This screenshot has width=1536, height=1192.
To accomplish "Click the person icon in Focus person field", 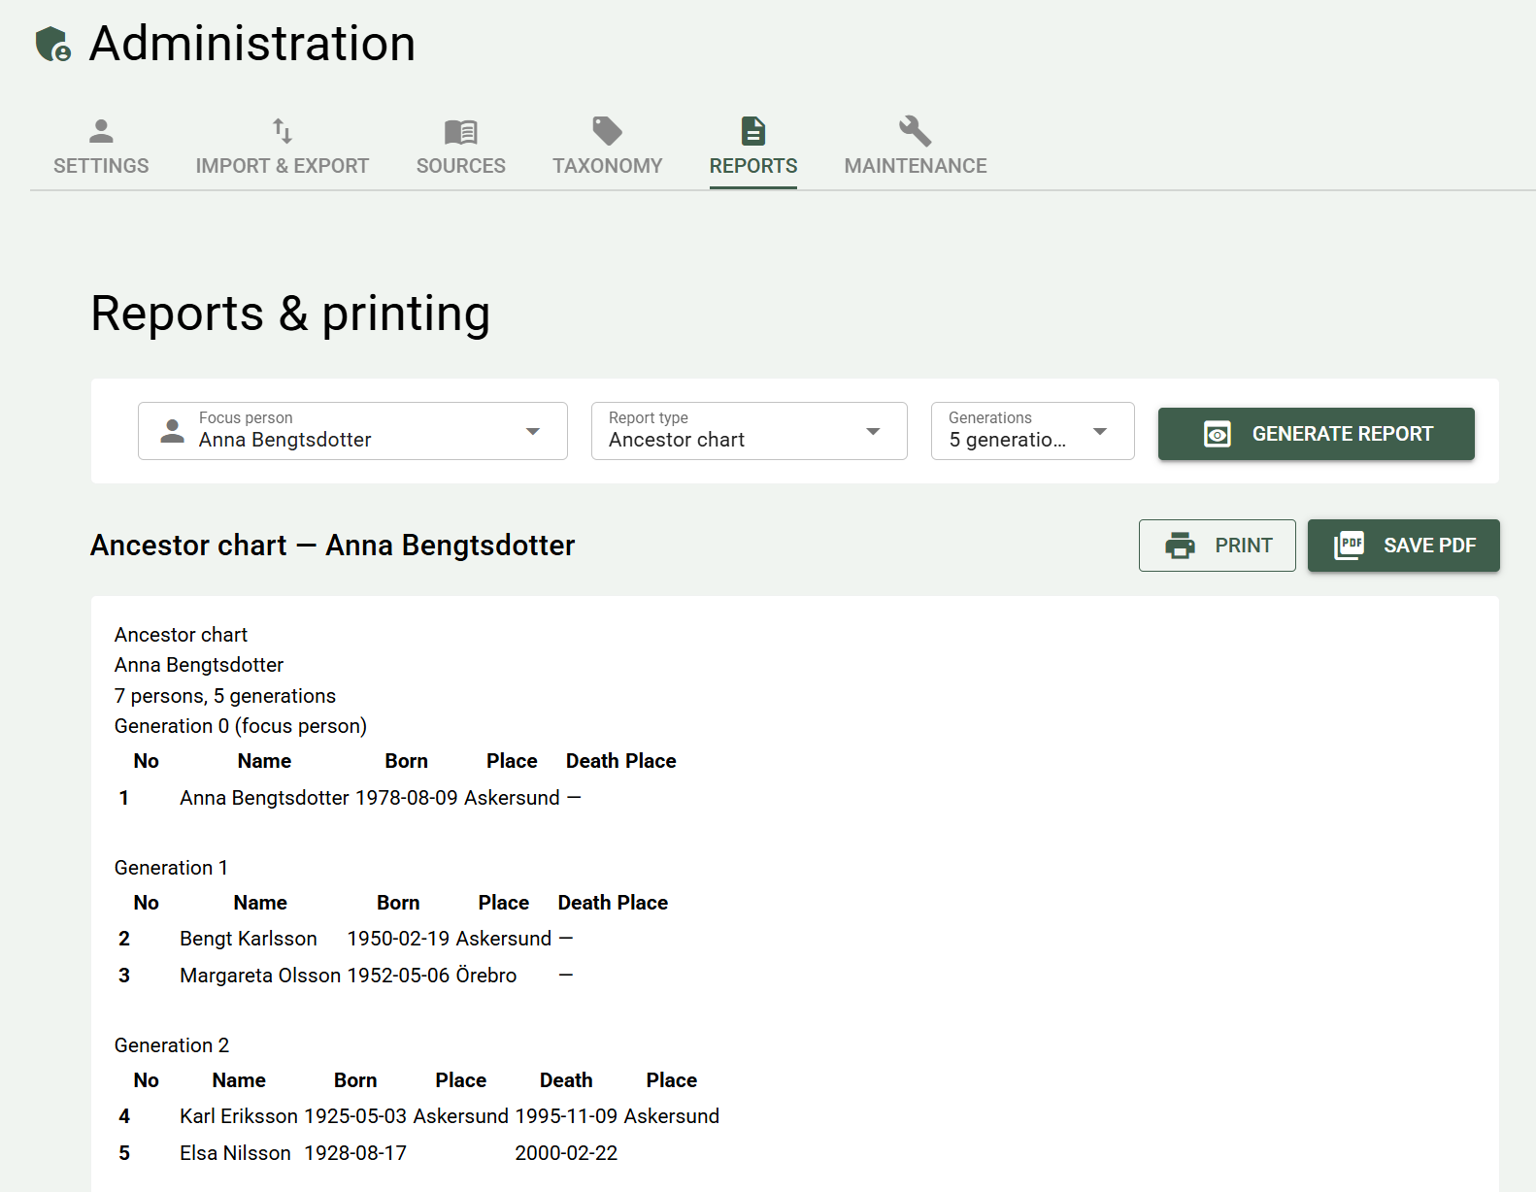I will coord(173,431).
